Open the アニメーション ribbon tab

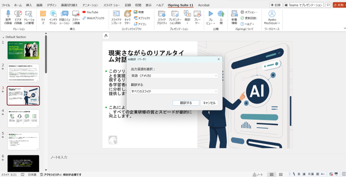90,5
